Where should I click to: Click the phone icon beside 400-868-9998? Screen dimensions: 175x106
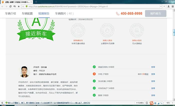(117, 14)
